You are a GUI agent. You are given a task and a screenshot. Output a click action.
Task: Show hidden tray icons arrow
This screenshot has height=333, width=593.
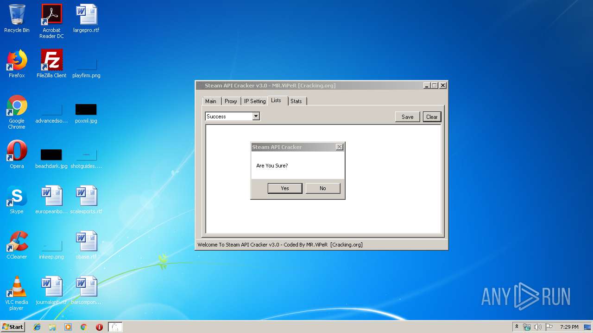517,327
